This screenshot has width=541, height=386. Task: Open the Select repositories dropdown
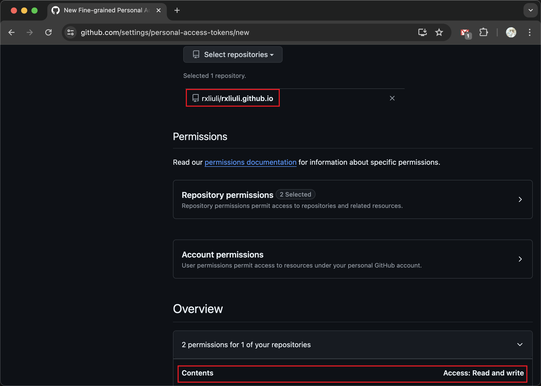click(233, 54)
